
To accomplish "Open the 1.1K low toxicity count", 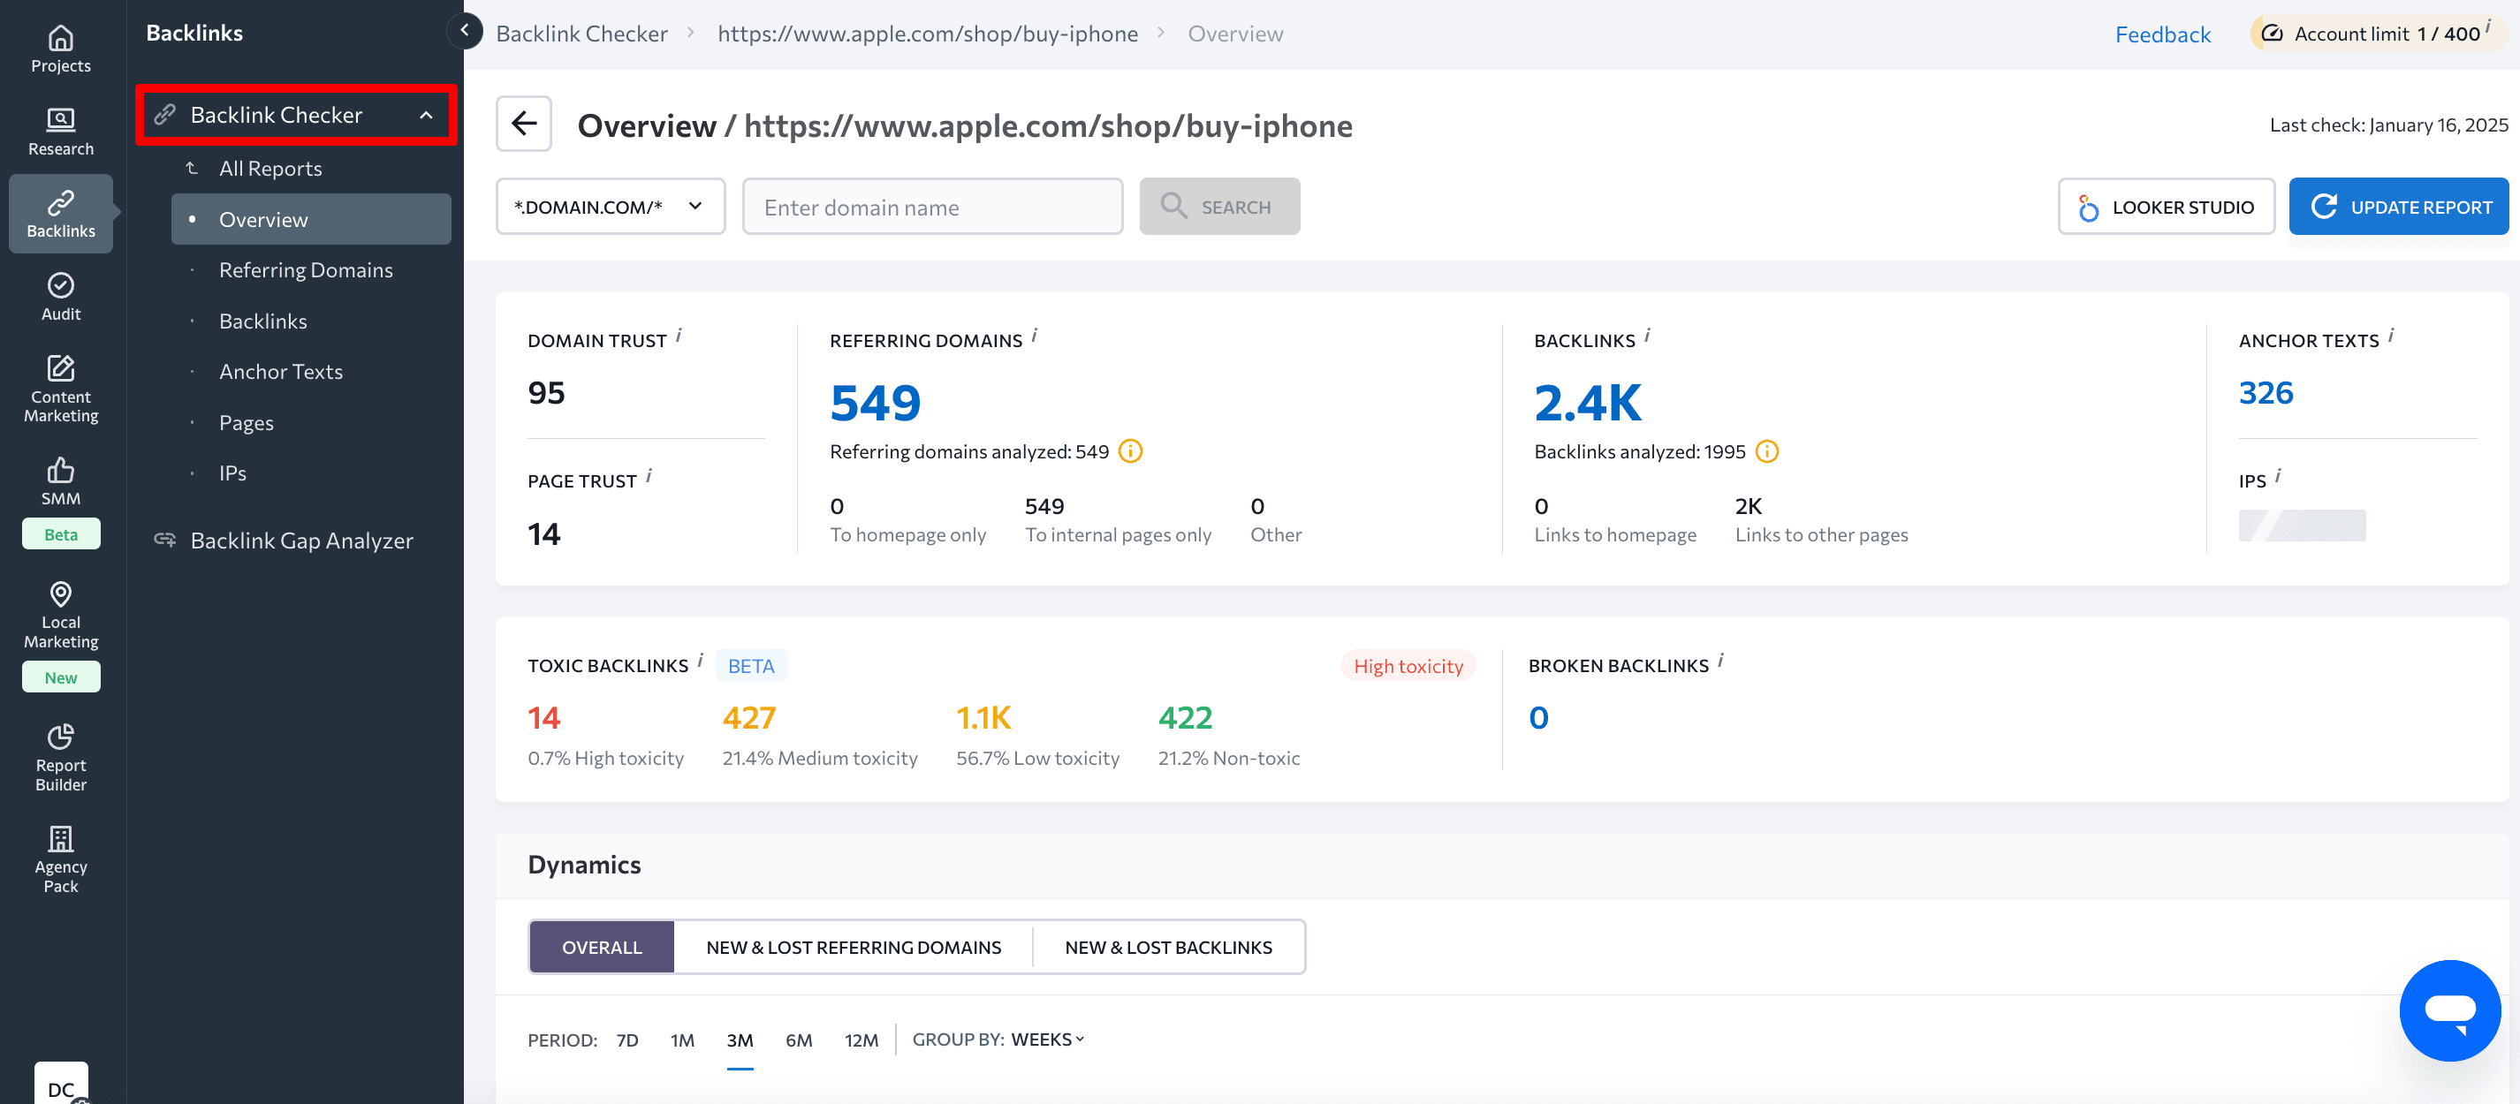I will click(983, 718).
